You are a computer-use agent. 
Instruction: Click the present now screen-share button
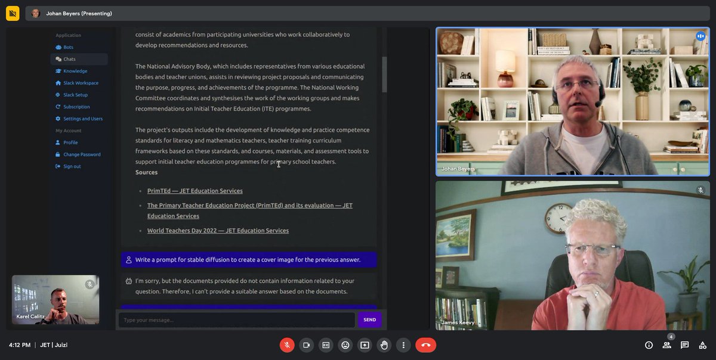click(x=365, y=345)
